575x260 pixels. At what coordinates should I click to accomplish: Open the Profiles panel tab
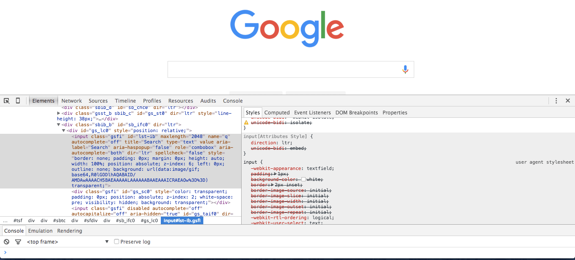[x=152, y=101]
